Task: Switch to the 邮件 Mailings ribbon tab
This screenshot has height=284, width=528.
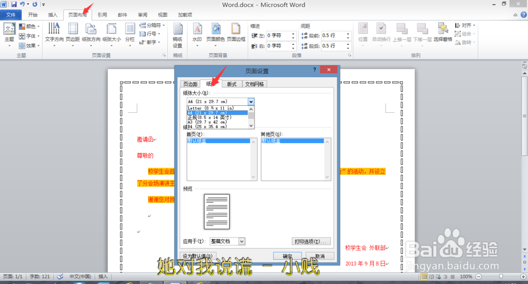Action: (x=122, y=15)
